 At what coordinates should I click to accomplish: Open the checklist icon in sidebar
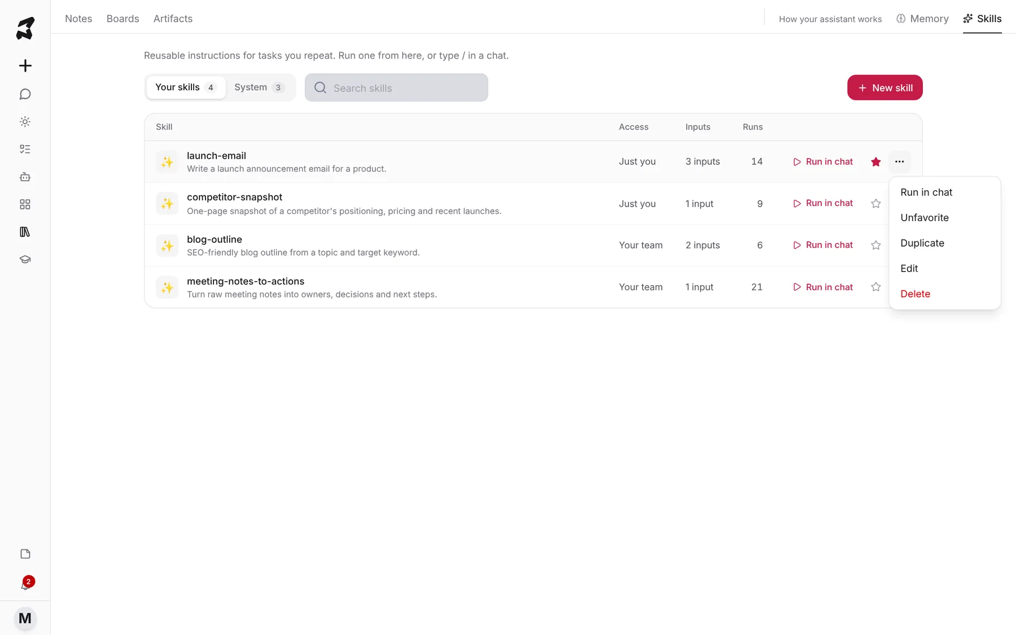point(25,149)
